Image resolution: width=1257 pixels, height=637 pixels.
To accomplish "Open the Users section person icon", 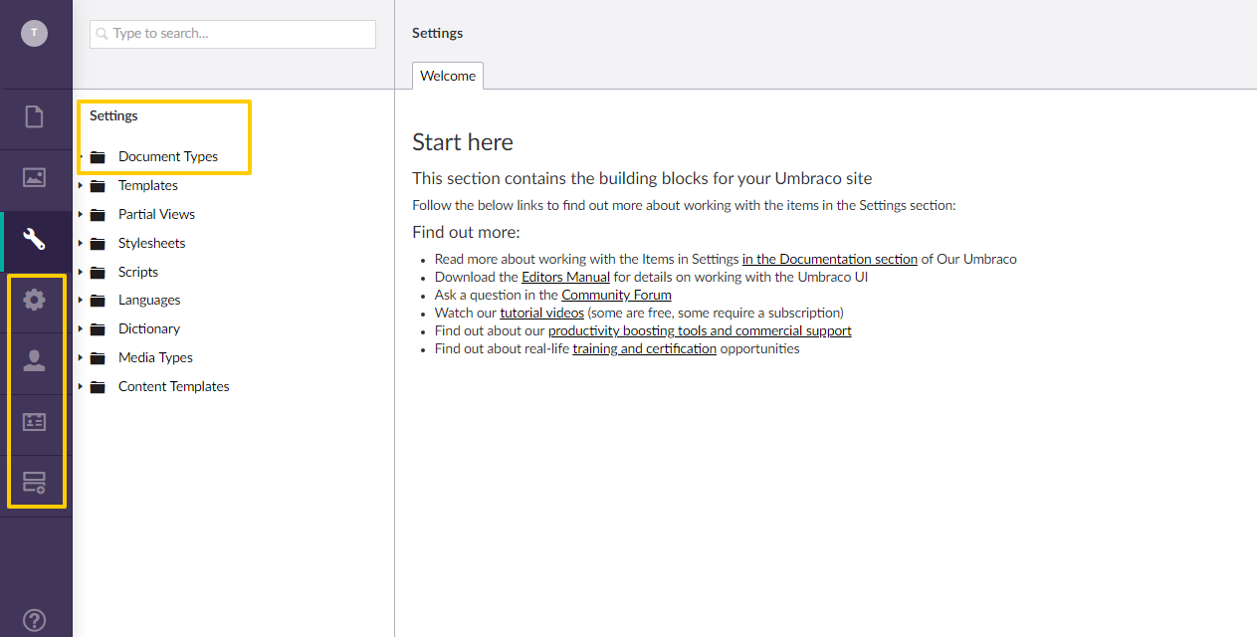I will [35, 361].
